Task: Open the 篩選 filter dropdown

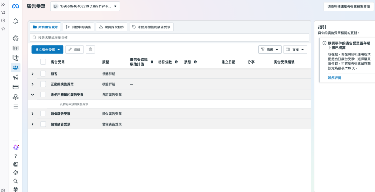Action: [270, 49]
